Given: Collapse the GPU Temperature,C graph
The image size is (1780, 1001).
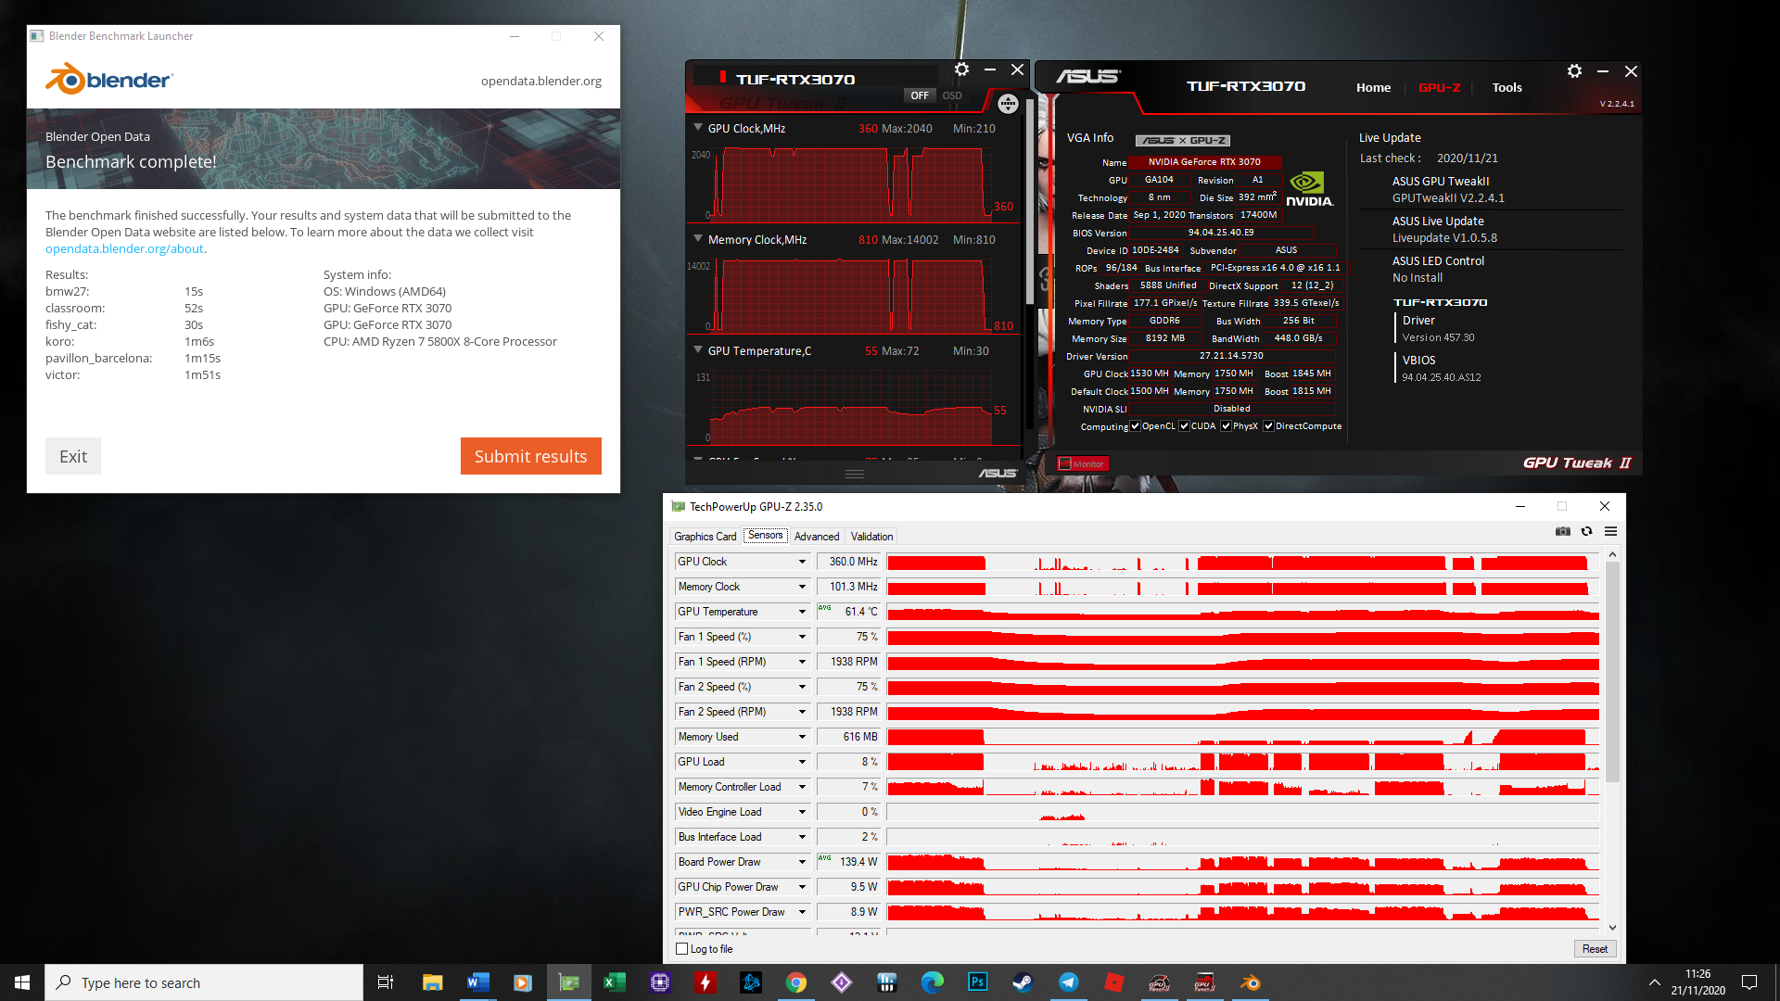Looking at the screenshot, I should coord(698,350).
